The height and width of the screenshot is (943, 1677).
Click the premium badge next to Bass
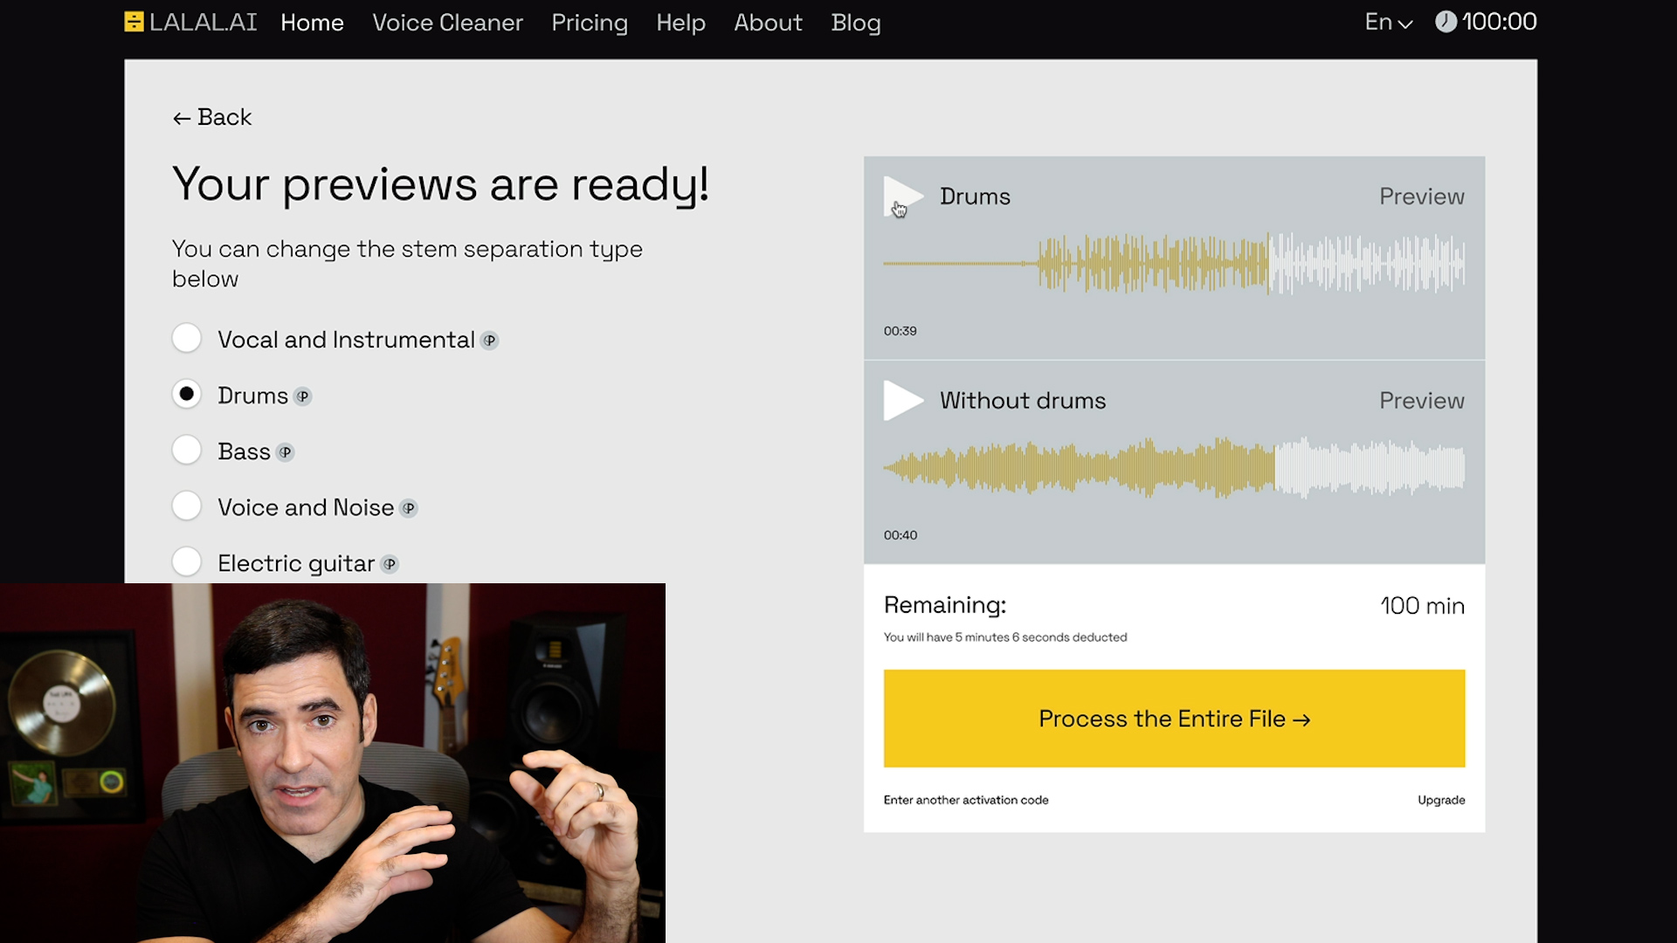[286, 452]
